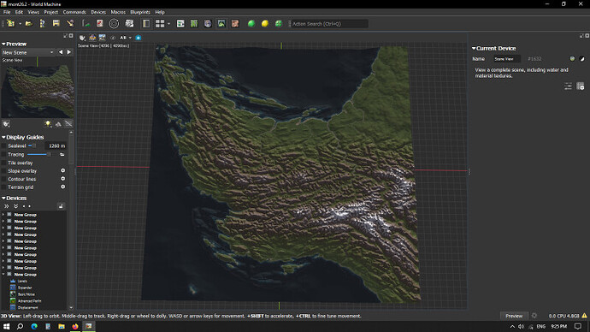The height and width of the screenshot is (332, 590).
Task: Enable the Slope overlay checkbox
Action: (x=4, y=171)
